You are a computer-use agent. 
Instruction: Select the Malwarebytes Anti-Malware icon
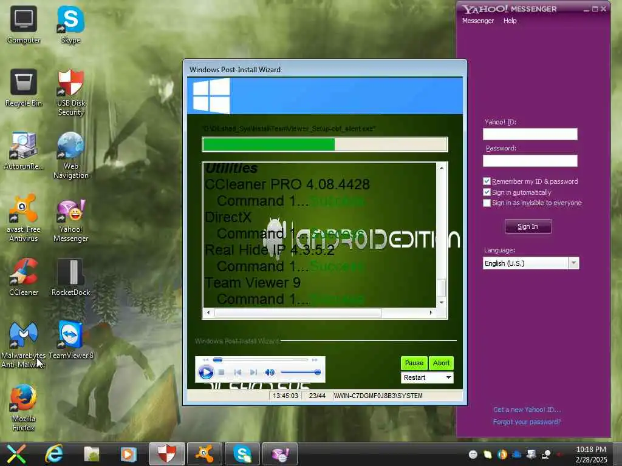tap(24, 345)
